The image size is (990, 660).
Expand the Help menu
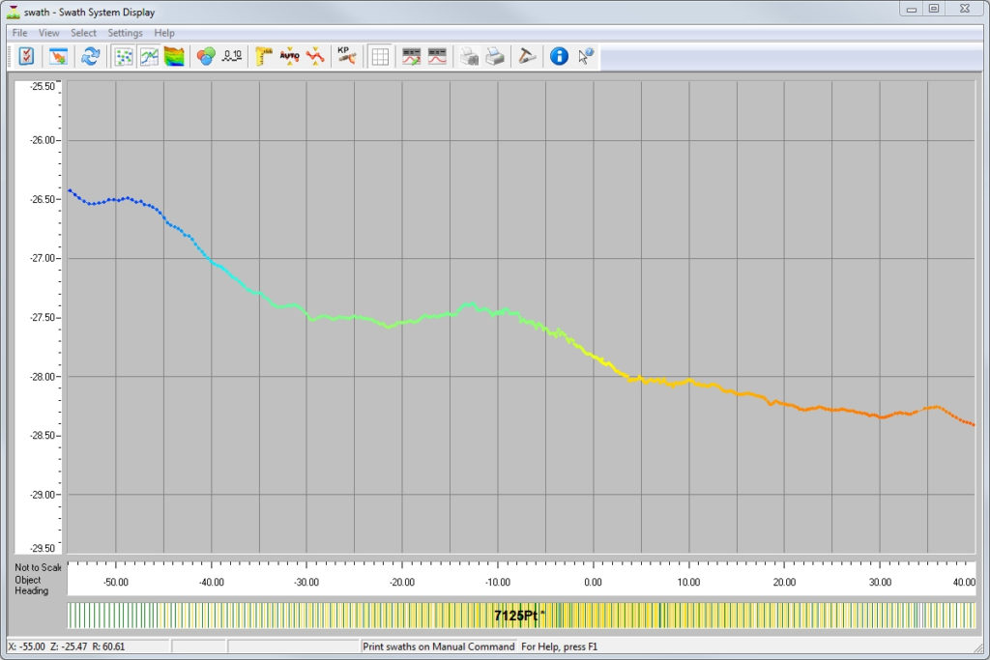tap(163, 32)
